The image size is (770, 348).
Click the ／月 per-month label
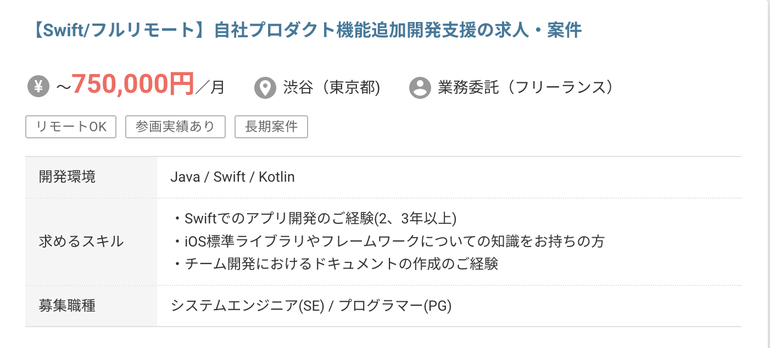210,88
